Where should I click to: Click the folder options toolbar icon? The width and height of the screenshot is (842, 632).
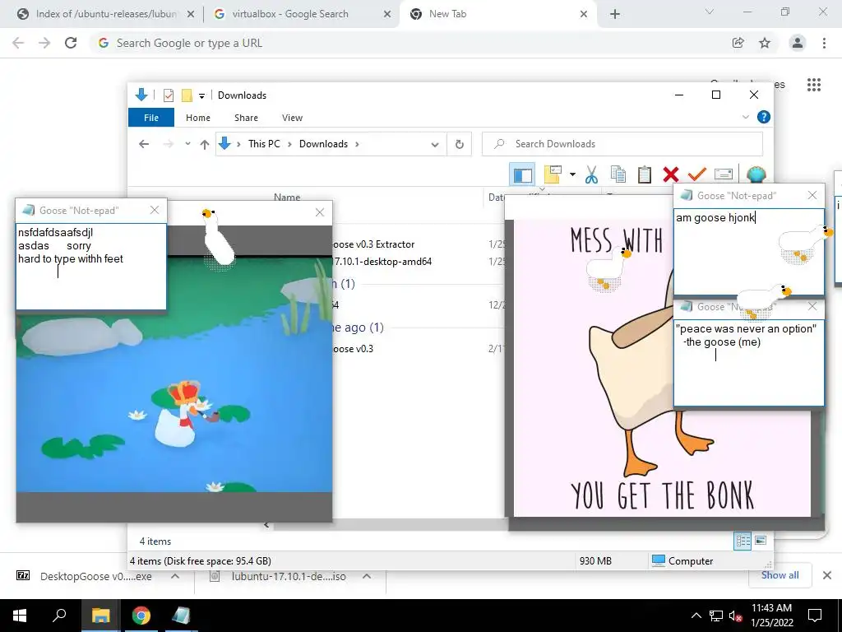(x=553, y=174)
